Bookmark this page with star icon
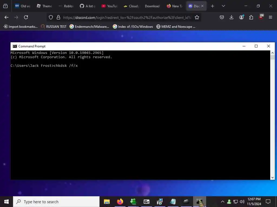 click(x=197, y=17)
